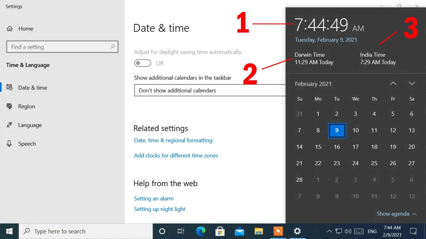Select February 22 in the calendar
The image size is (426, 239).
[x=318, y=163]
